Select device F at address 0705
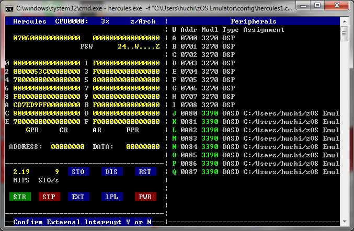This screenshot has width=354, height=231. pos(203,79)
